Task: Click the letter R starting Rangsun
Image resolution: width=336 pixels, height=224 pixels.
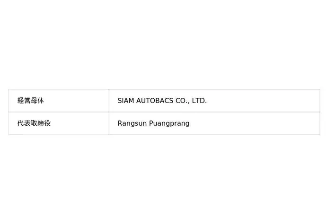Action: (120, 123)
